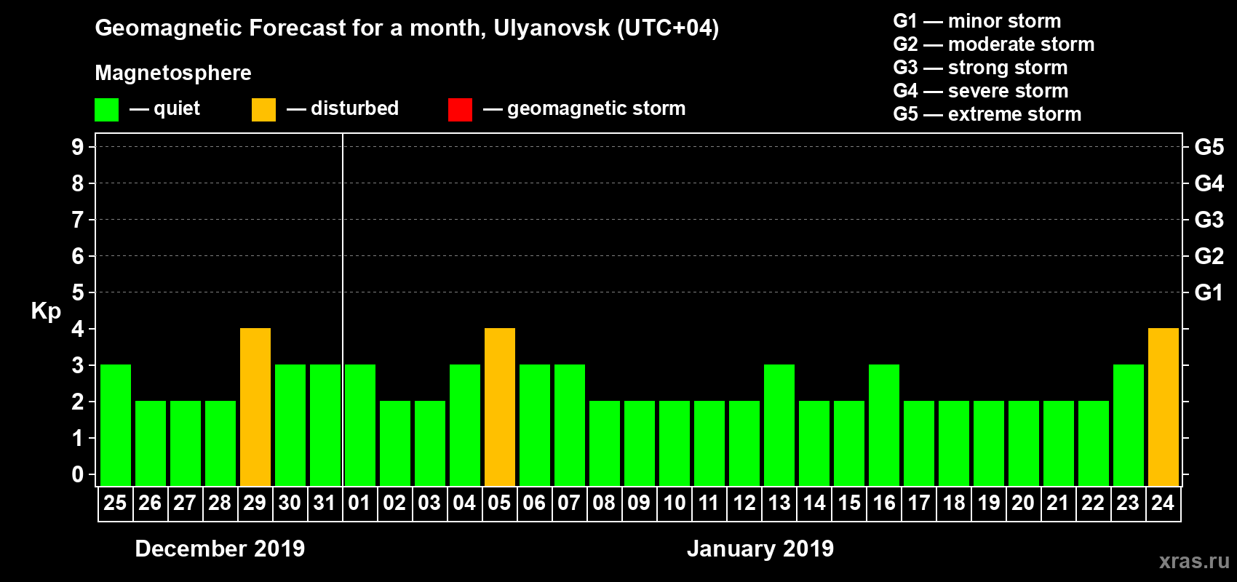Click the '— disturbed' legend label
This screenshot has width=1237, height=582.
pos(343,108)
